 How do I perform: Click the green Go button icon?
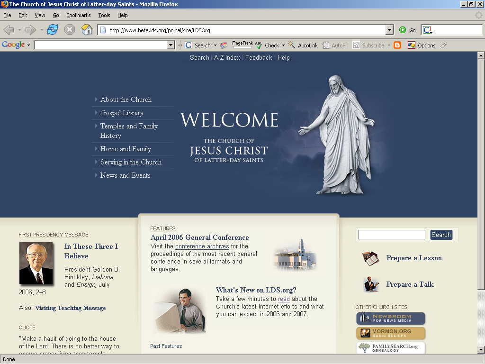click(403, 30)
